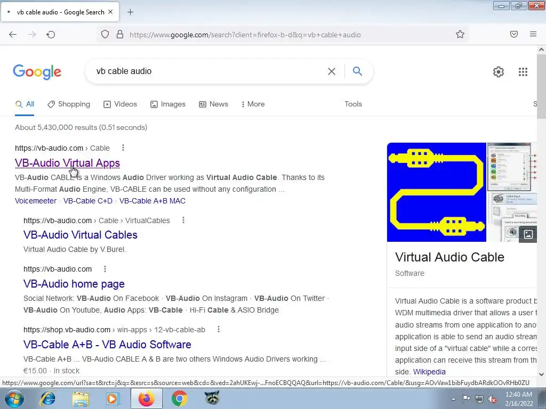Click the search input with 'vb cable audio'
Image resolution: width=546 pixels, height=409 pixels.
coord(209,71)
